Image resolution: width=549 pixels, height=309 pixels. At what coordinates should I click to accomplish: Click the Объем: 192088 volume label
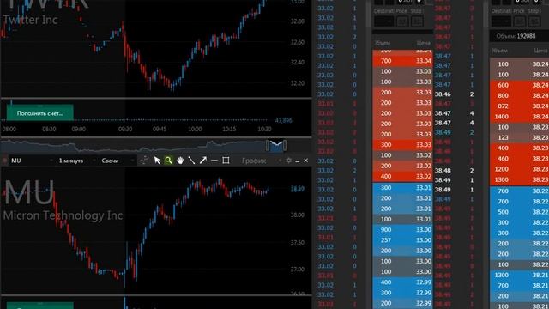[x=516, y=36]
